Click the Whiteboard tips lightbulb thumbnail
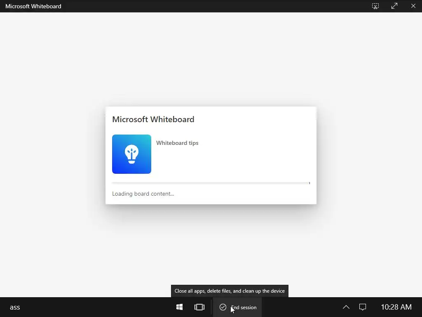The image size is (422, 317). pos(131,154)
